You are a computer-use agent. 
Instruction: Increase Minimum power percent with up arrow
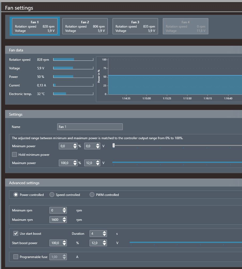pyautogui.click(x=75, y=145)
